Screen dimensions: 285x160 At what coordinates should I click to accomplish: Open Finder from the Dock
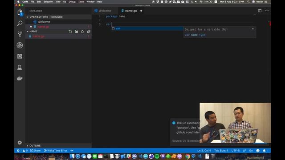[72, 156]
